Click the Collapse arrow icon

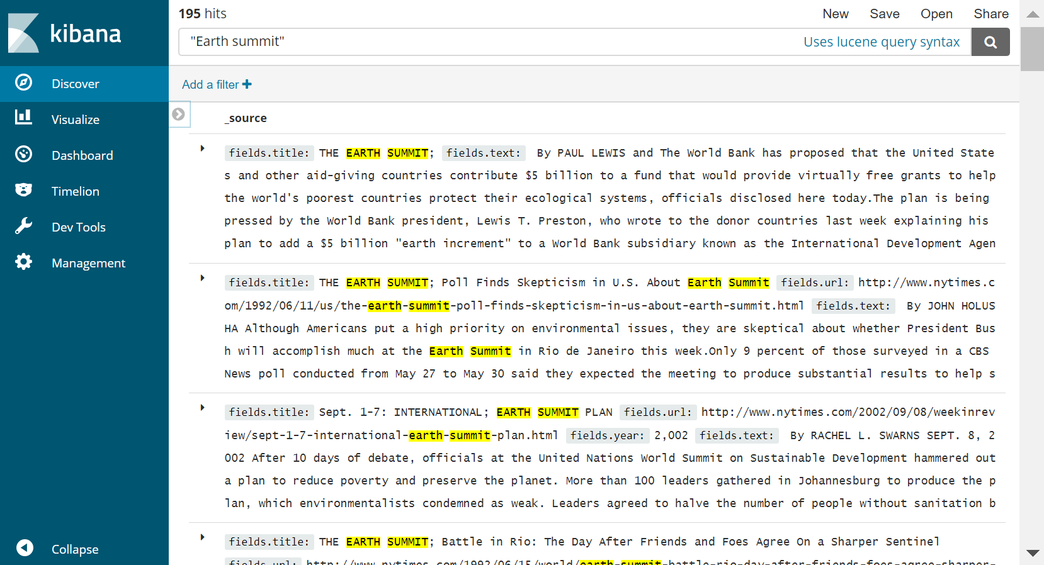[x=25, y=548]
